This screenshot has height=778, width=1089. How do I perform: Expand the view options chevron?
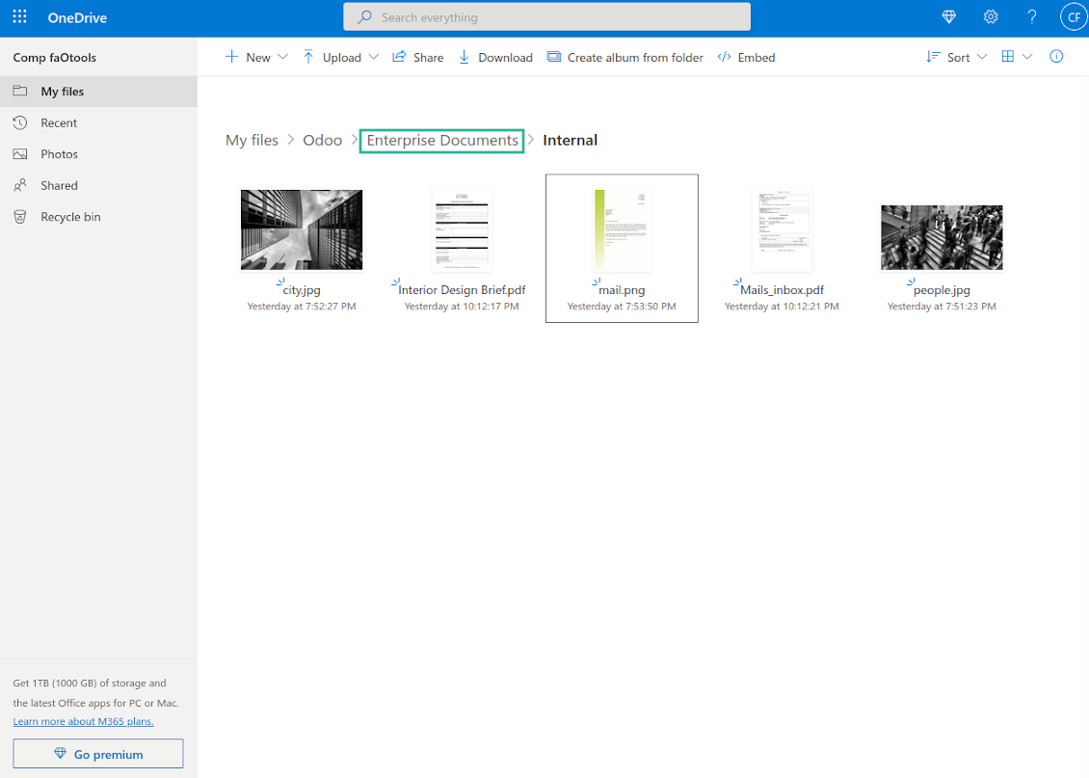tap(1027, 57)
